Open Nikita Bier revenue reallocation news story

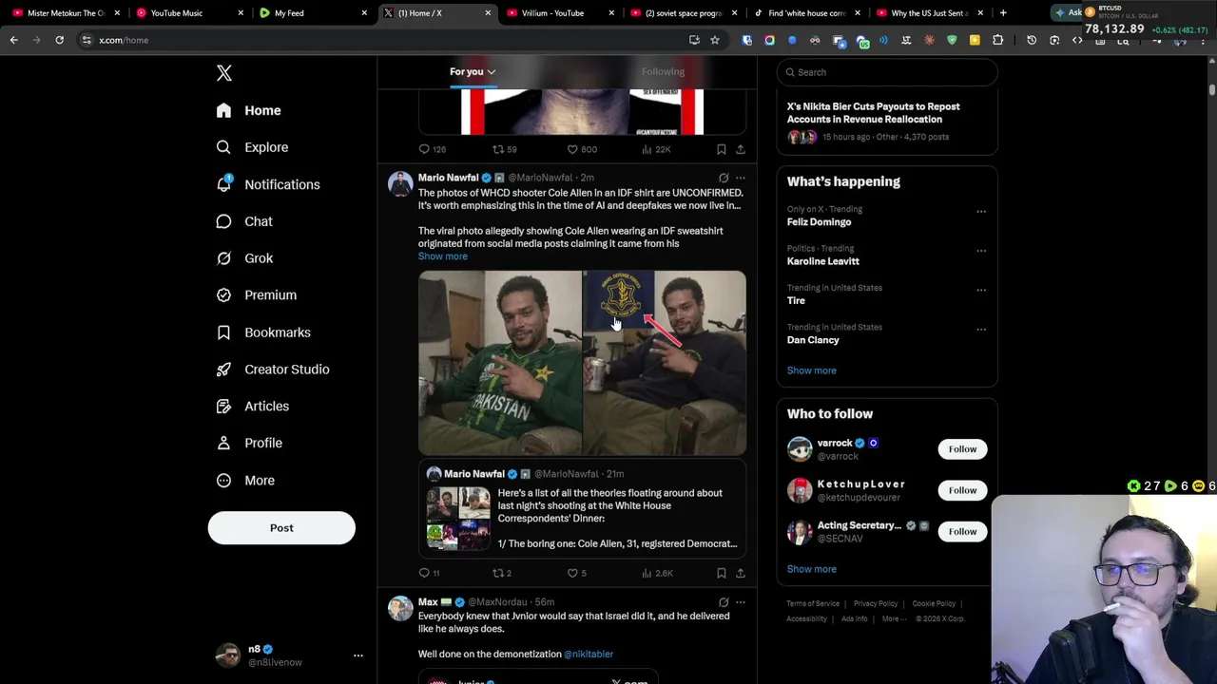pyautogui.click(x=887, y=122)
